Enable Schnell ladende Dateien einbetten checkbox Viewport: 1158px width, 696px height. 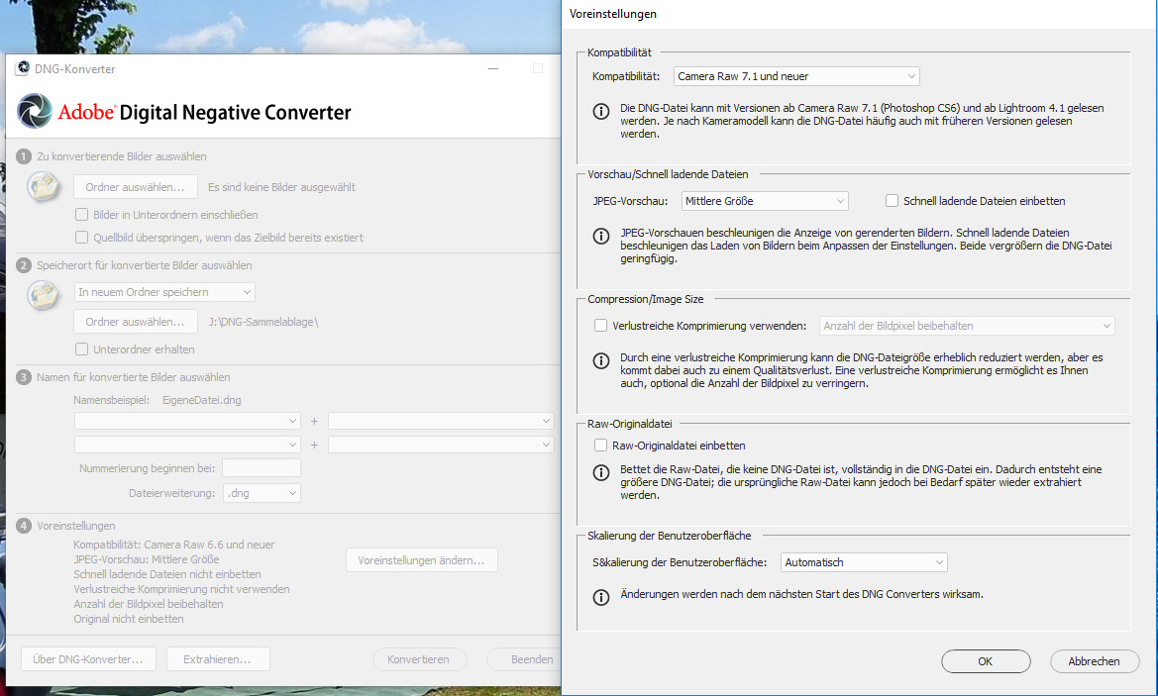pos(893,201)
